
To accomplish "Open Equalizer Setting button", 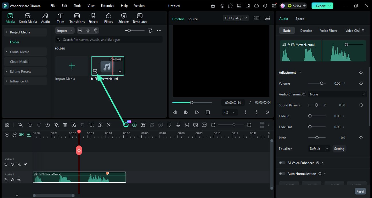I will click(x=339, y=149).
